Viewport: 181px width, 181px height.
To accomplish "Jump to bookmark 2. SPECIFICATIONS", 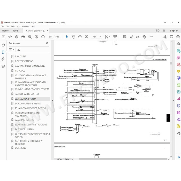I will tap(24, 61).
